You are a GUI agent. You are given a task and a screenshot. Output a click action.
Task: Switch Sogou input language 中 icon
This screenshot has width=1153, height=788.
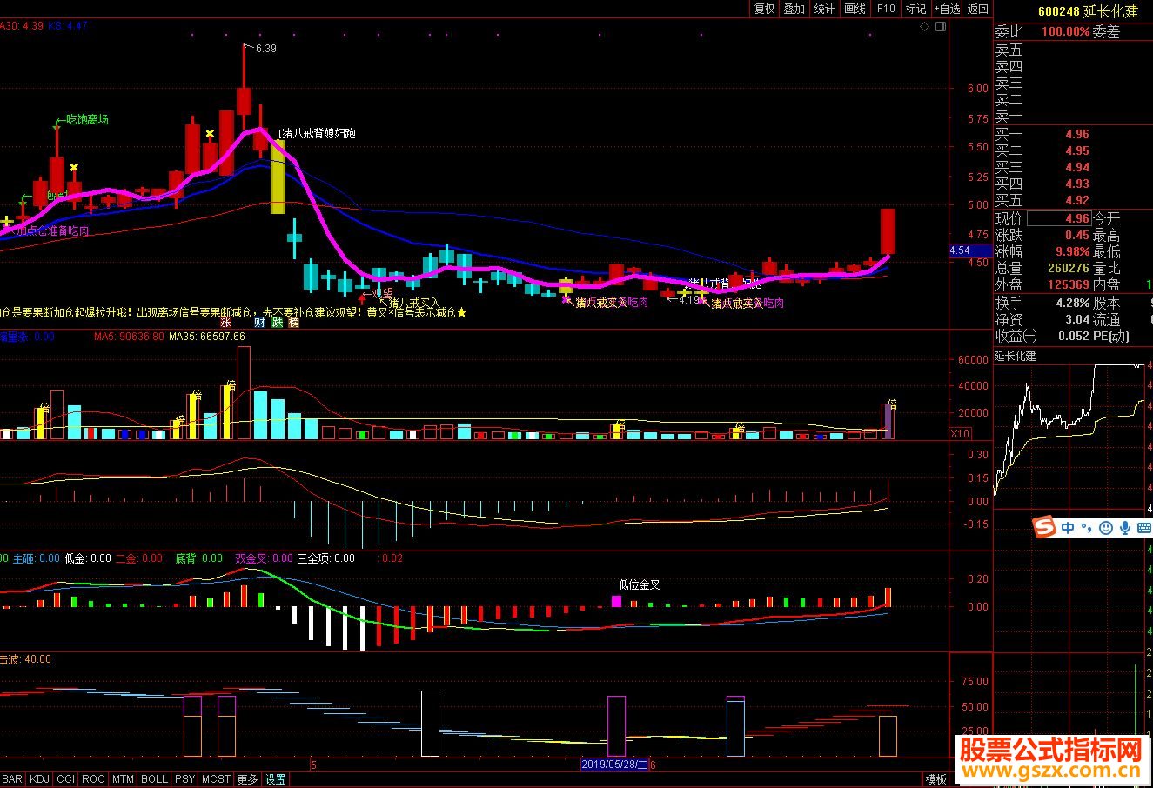coord(1068,528)
